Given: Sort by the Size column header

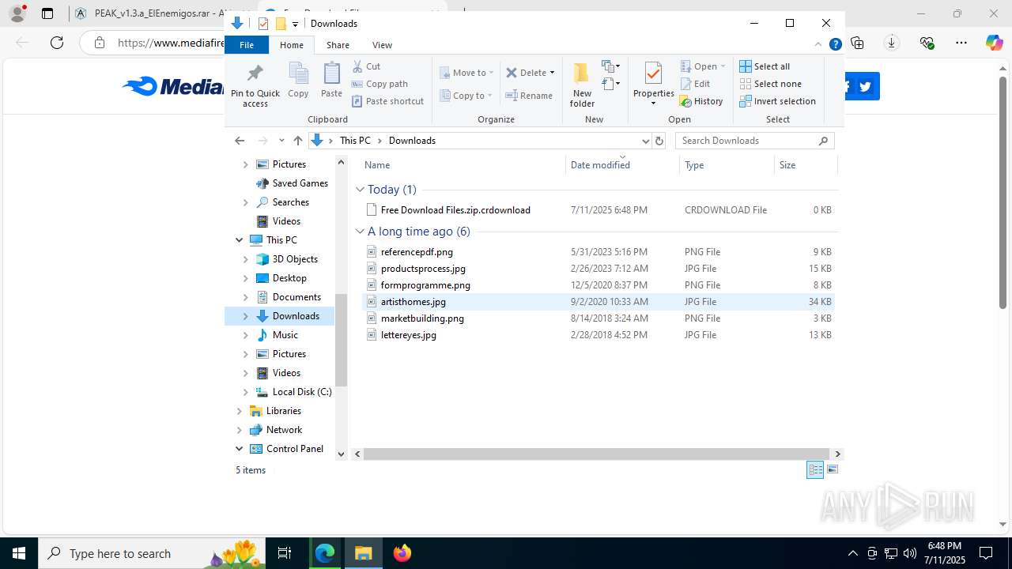Looking at the screenshot, I should 805,165.
